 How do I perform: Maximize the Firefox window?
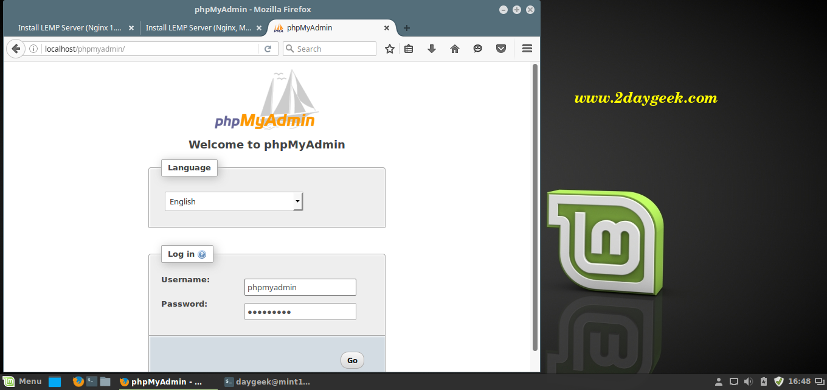517,10
